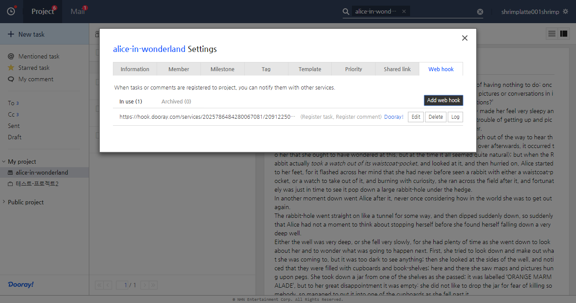Open shrimplatte001shrimp user menu
The image size is (576, 303).
coord(530,12)
